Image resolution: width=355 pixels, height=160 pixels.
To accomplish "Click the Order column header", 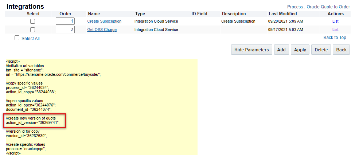I will [x=65, y=14].
